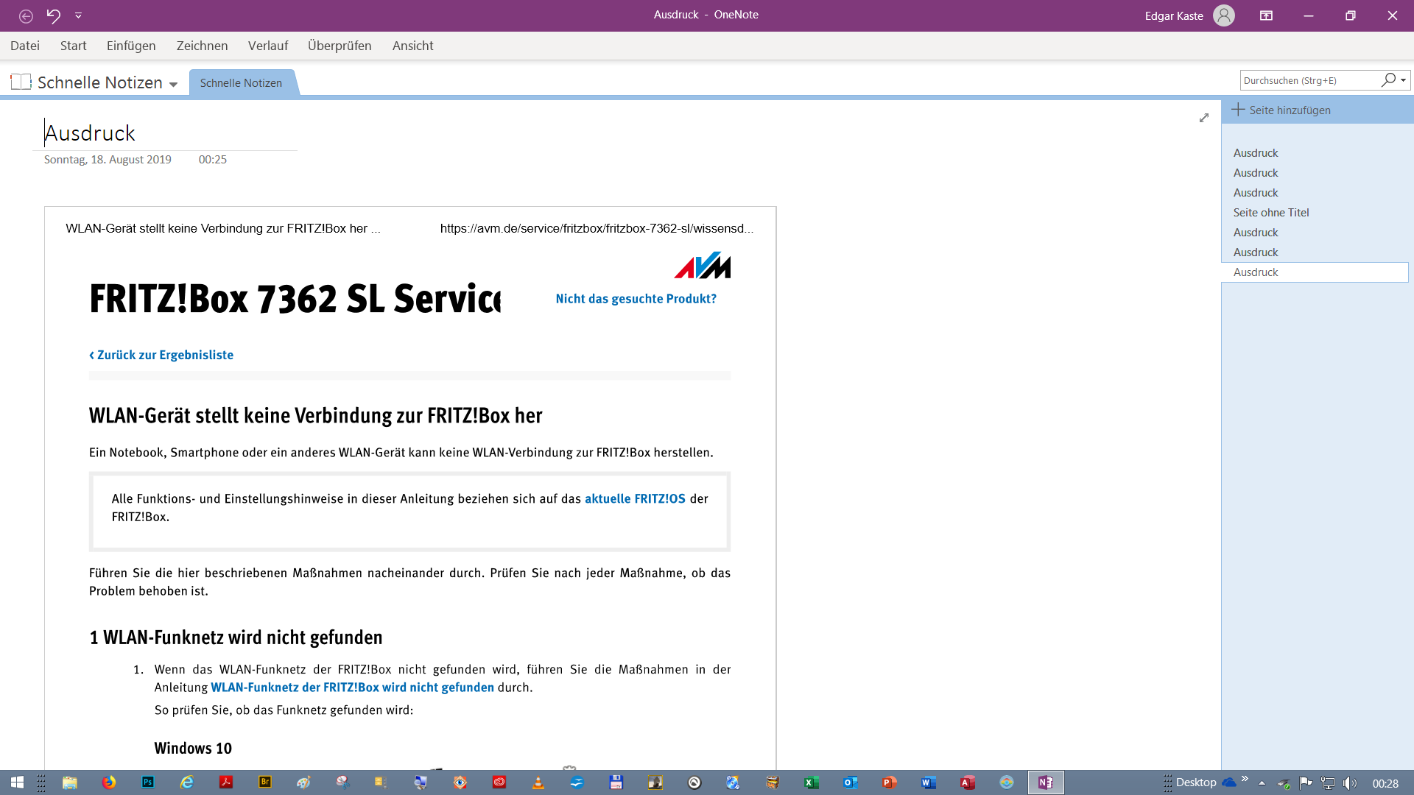
Task: Expand the search scope dropdown arrow
Action: coord(1404,80)
